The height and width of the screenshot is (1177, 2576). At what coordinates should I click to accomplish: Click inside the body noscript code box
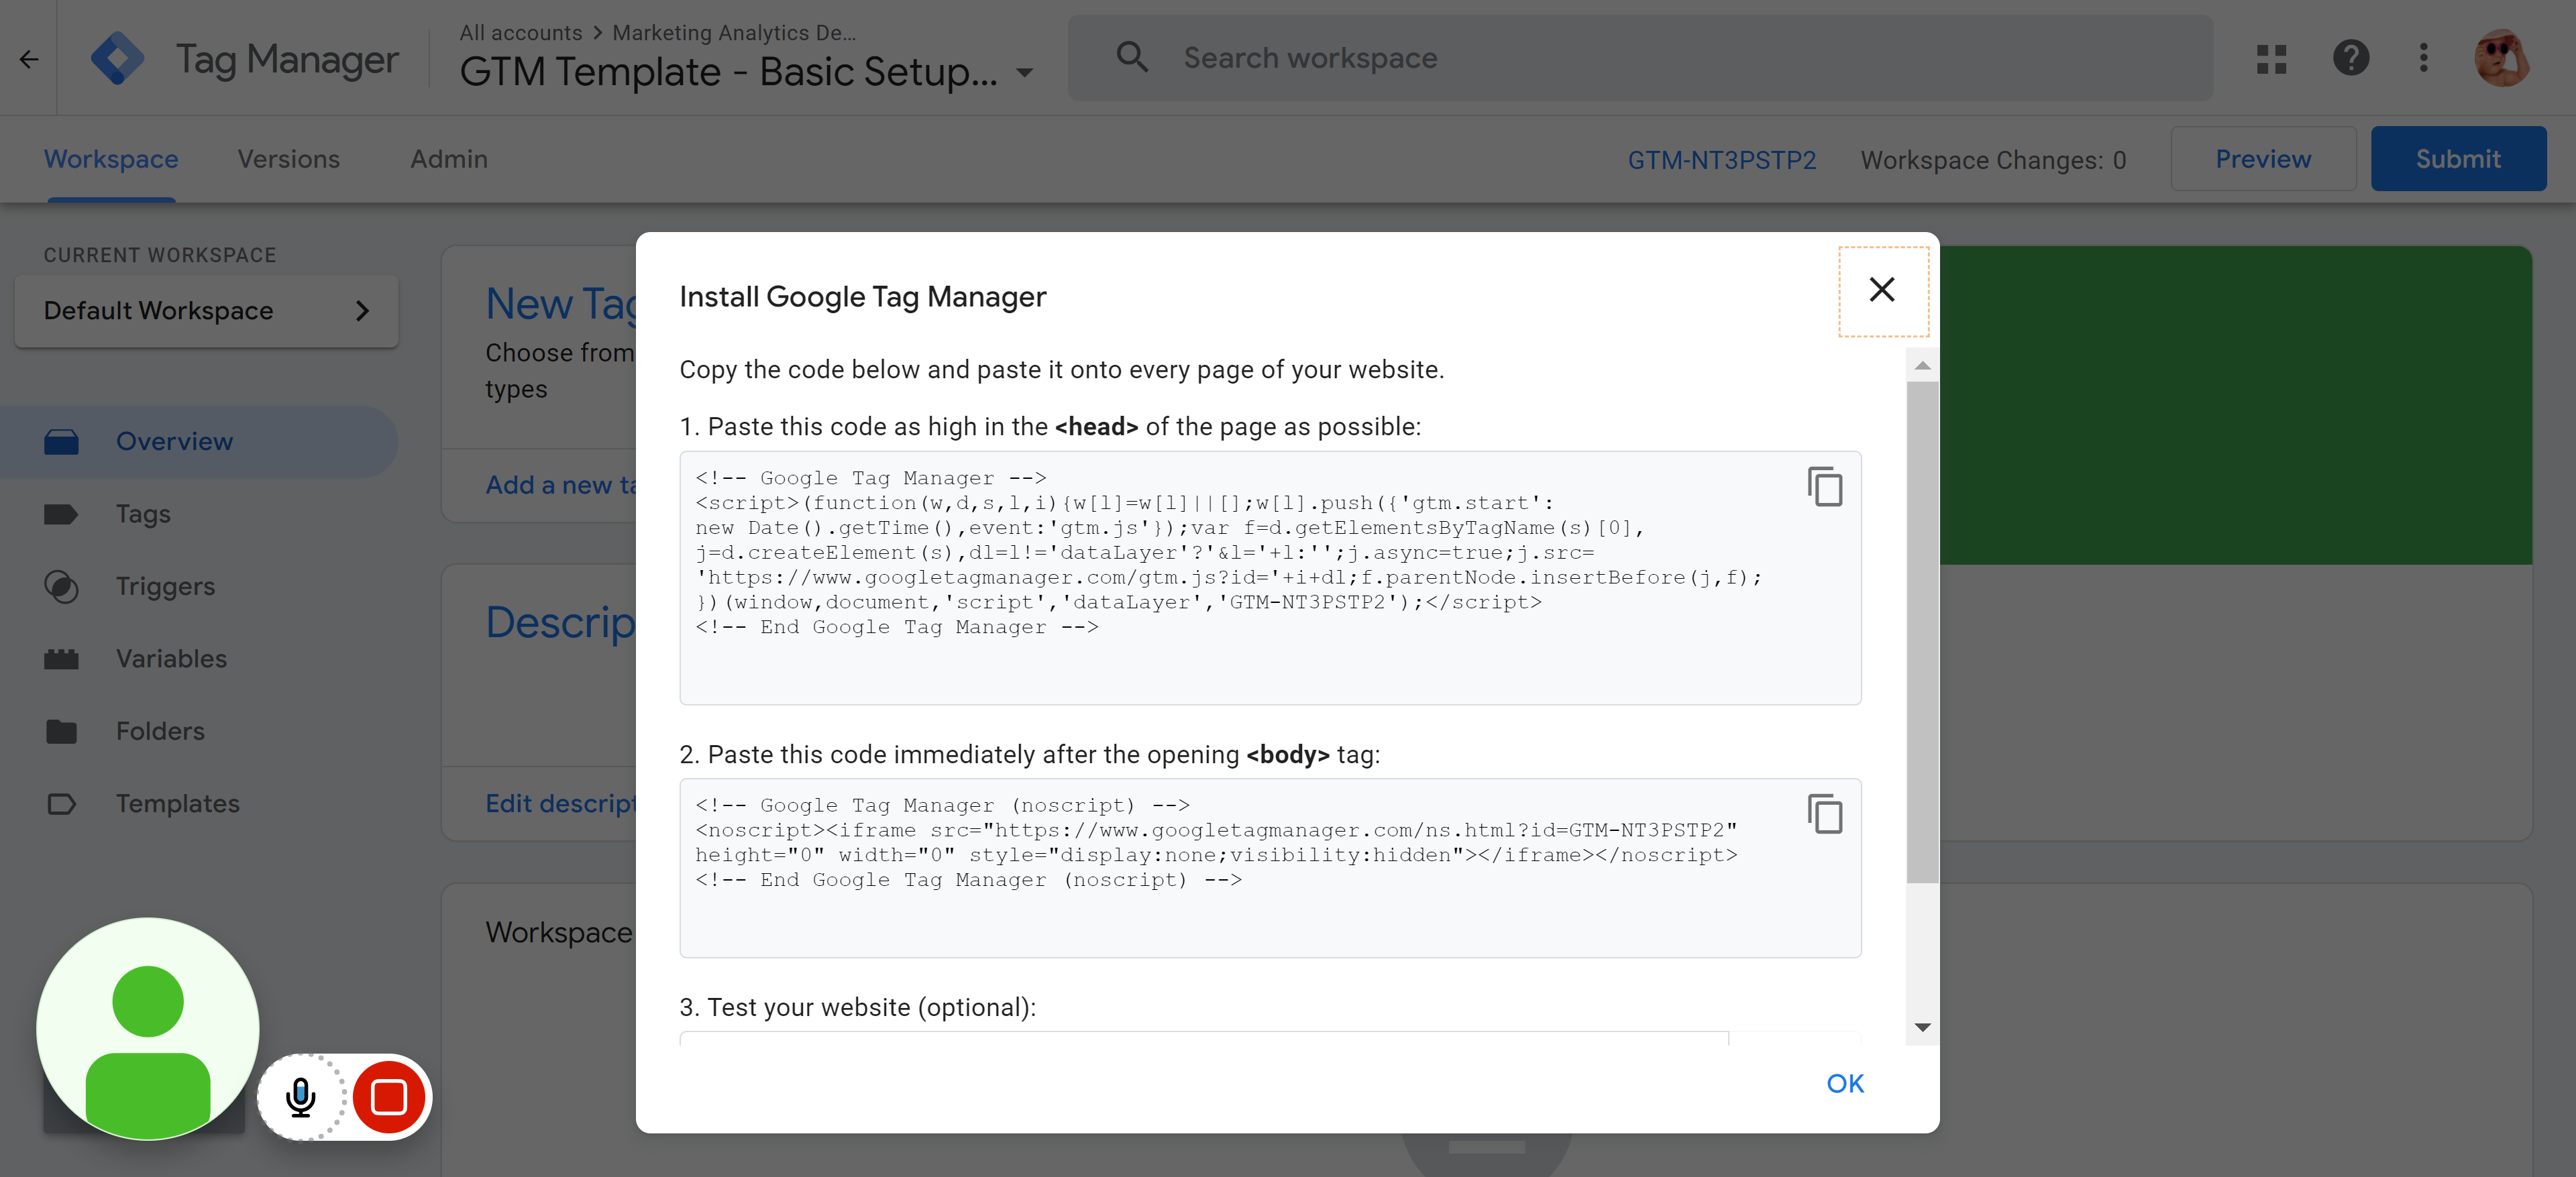(1270, 867)
